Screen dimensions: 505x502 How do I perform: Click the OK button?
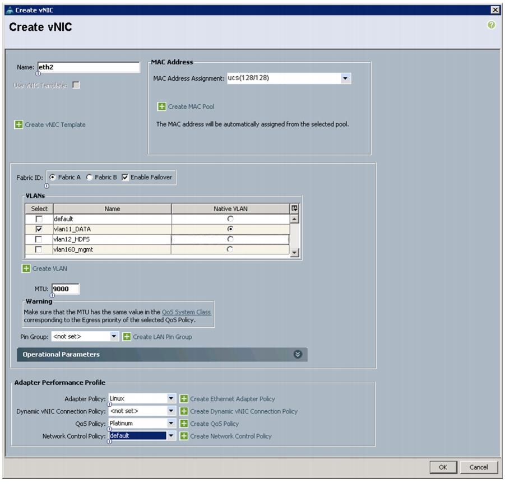(443, 467)
